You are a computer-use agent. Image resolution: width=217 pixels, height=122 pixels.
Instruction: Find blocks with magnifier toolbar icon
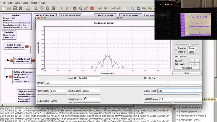point(133,8)
